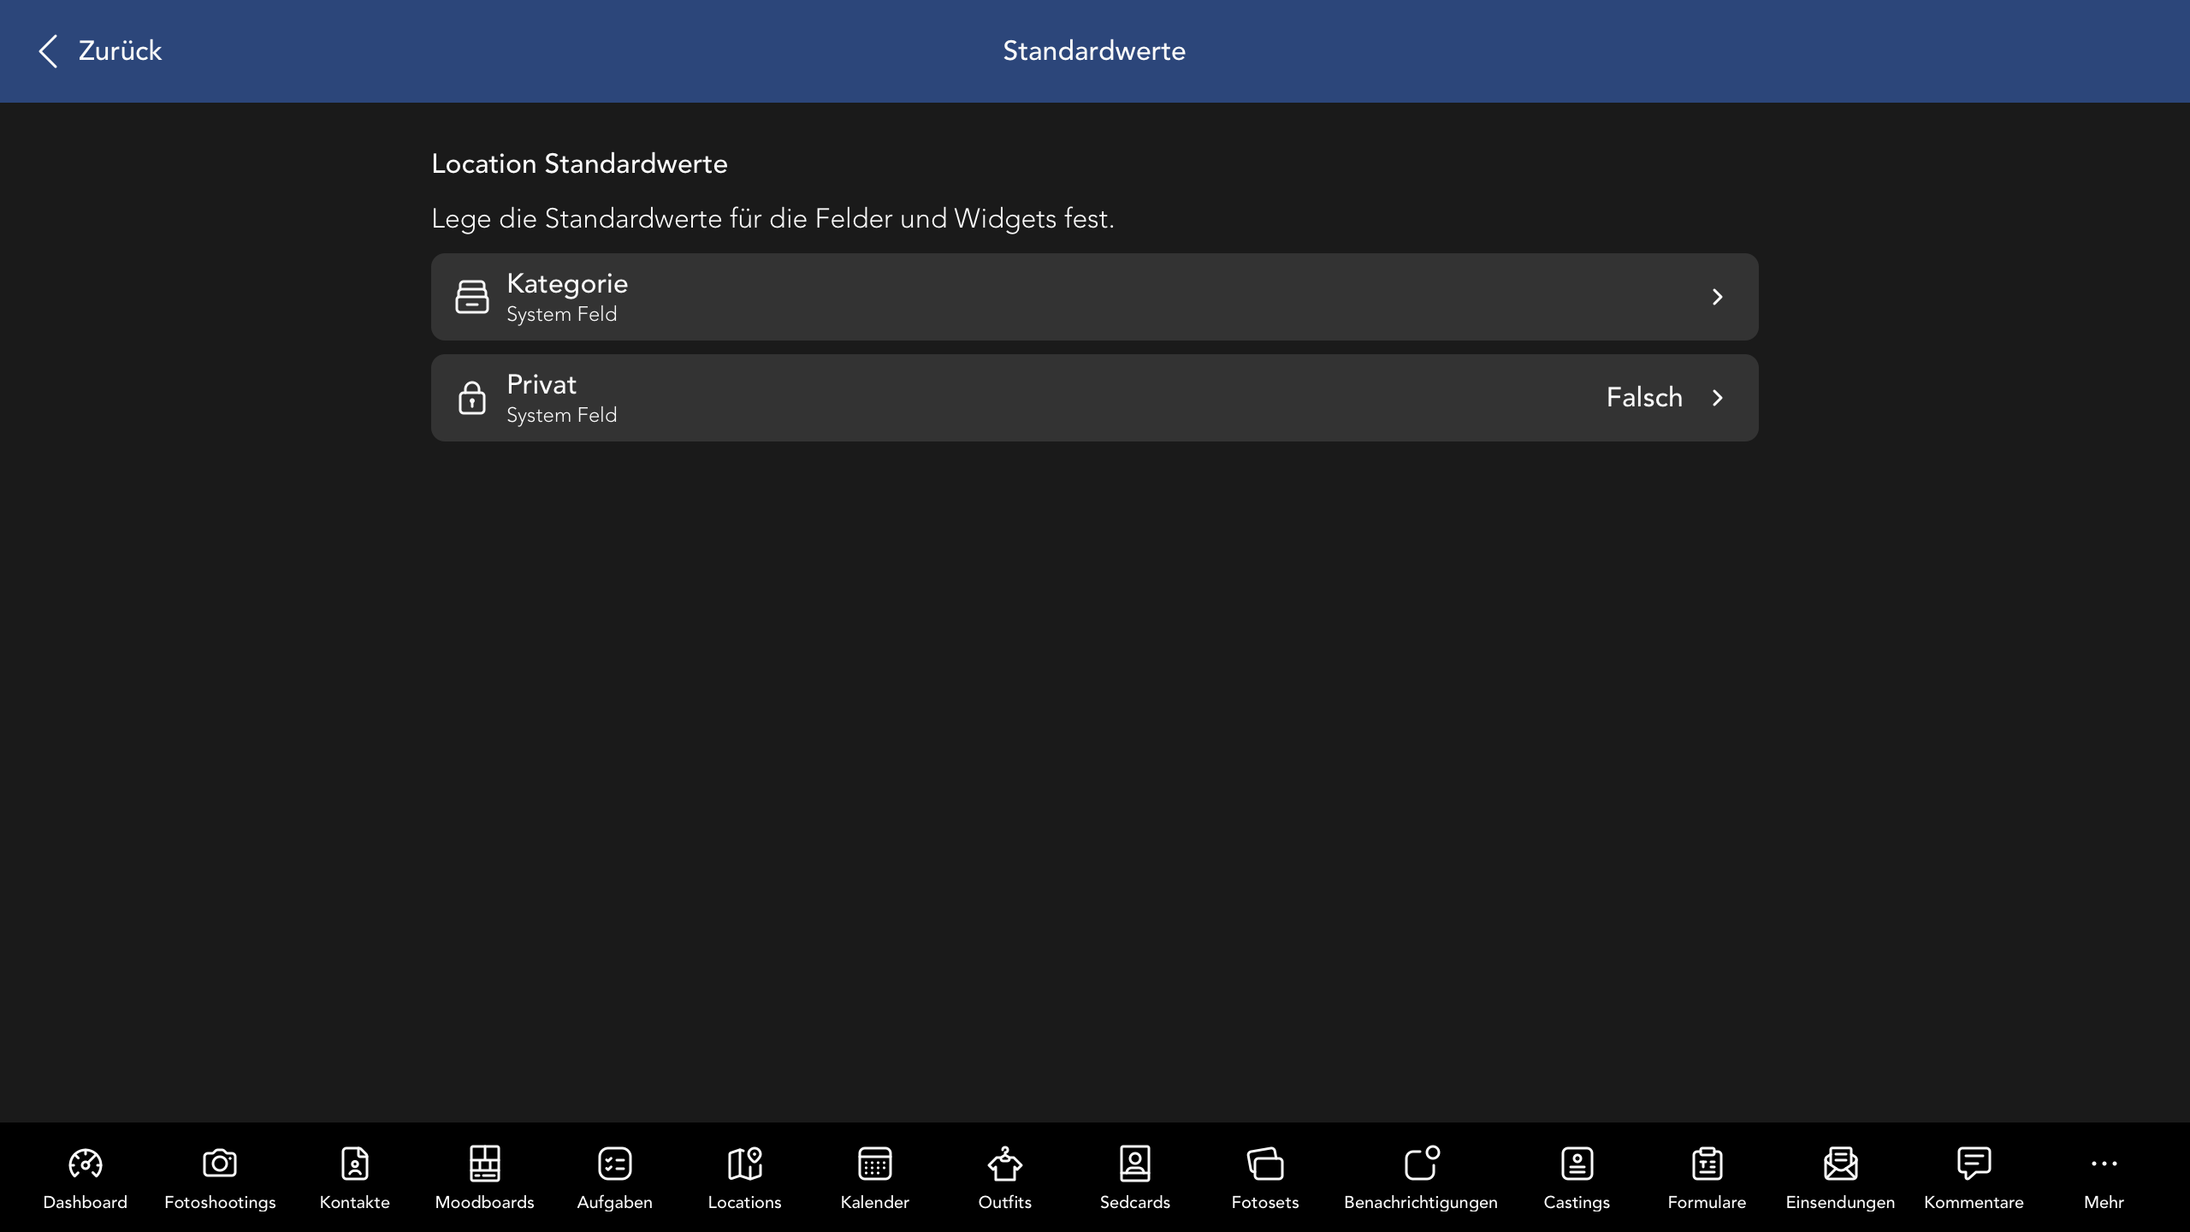Click the Kategorie drawer icon
Screen dimensions: 2190x1232
coord(472,297)
